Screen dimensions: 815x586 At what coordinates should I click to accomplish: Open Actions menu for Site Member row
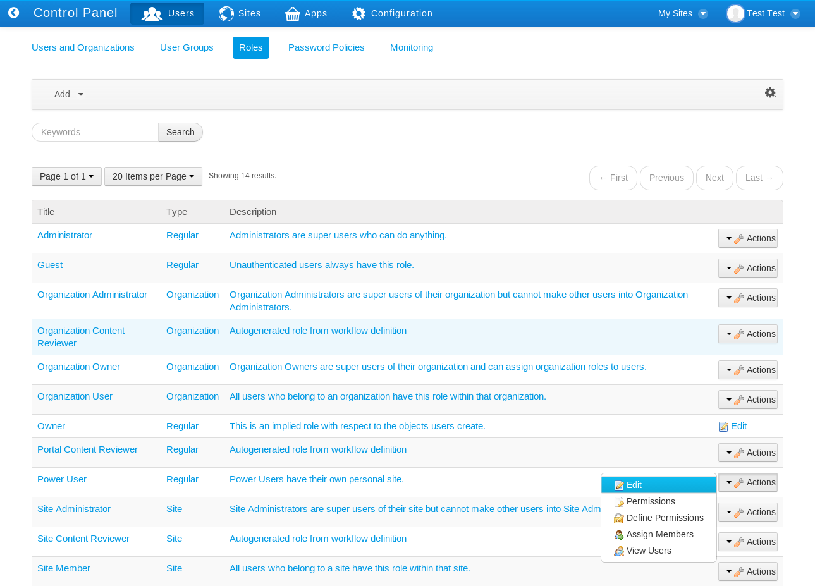click(x=748, y=571)
